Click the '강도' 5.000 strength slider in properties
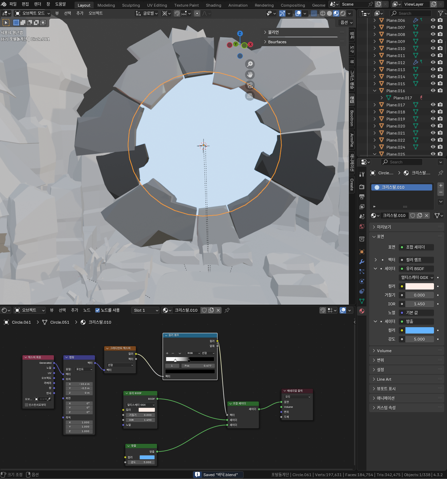Image resolution: width=447 pixels, height=479 pixels. [x=420, y=339]
